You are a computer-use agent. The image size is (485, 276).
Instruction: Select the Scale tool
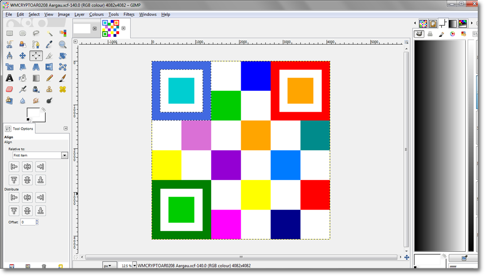(9, 67)
